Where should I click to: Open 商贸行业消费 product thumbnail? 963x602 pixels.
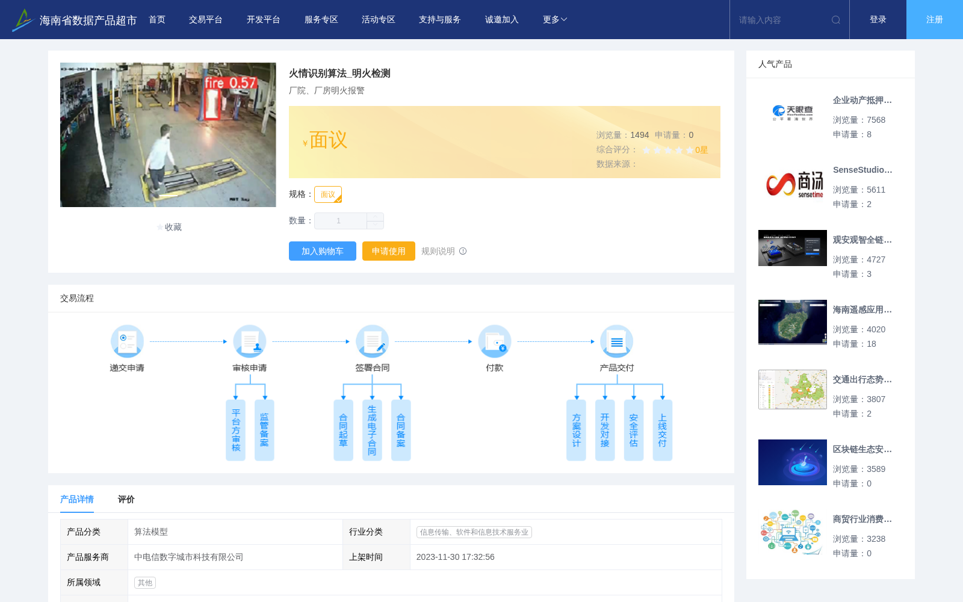(x=793, y=532)
